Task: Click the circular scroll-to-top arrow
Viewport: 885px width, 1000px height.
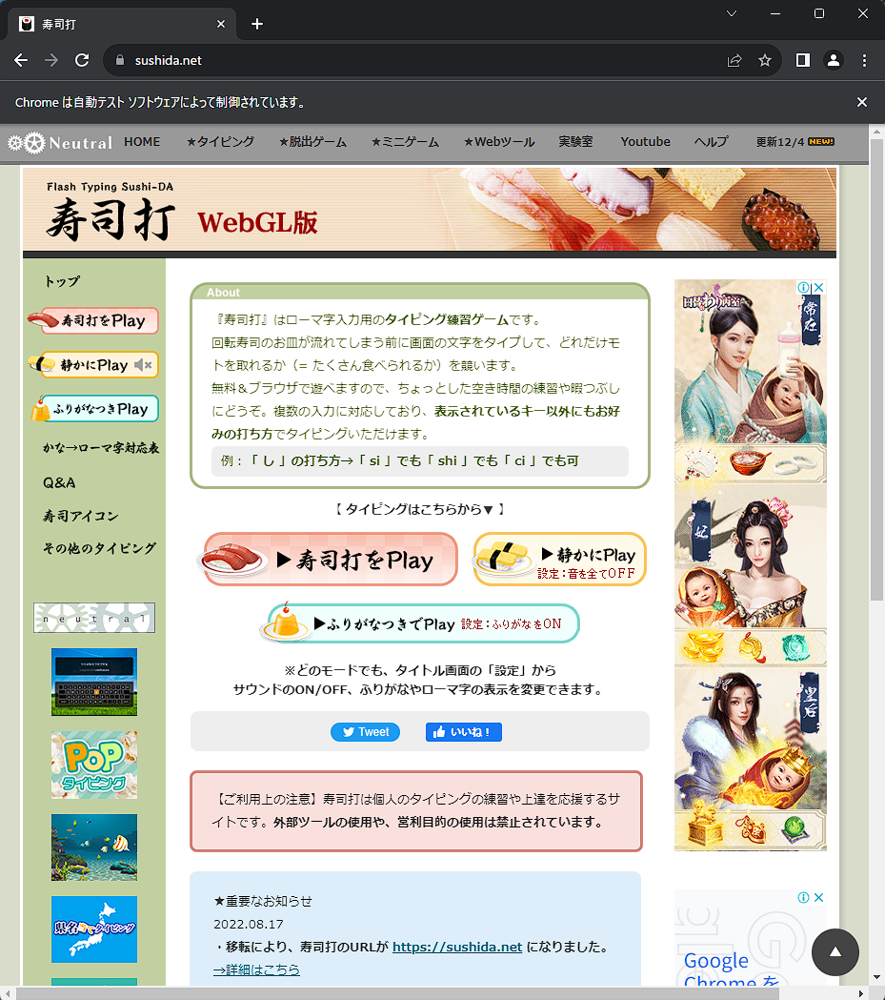Action: pos(835,952)
